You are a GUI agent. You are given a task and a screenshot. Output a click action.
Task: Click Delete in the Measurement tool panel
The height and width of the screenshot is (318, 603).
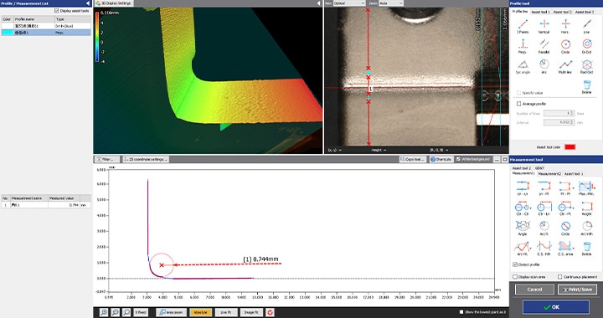[586, 248]
